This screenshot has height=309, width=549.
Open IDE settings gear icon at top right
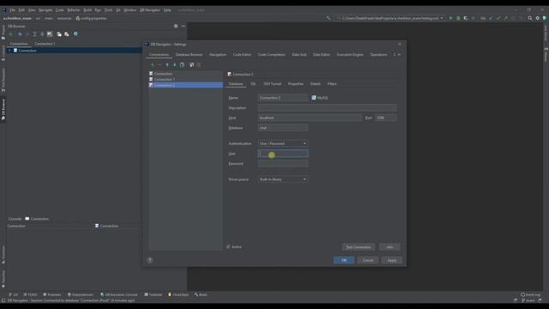point(538,18)
